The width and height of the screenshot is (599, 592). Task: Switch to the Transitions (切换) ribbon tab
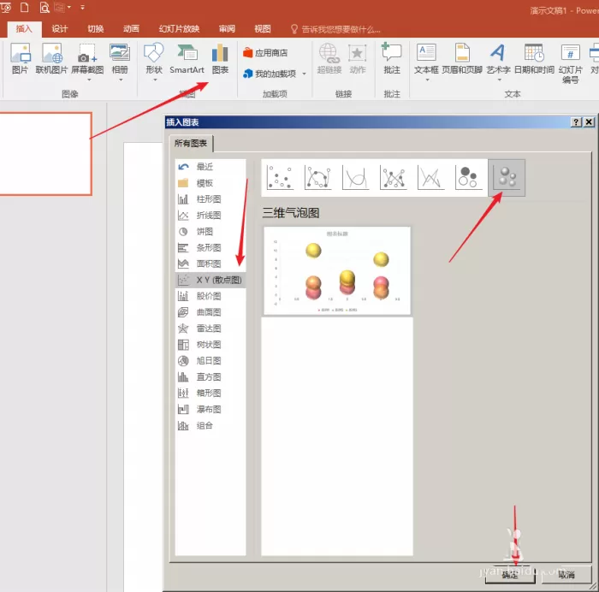pyautogui.click(x=96, y=29)
